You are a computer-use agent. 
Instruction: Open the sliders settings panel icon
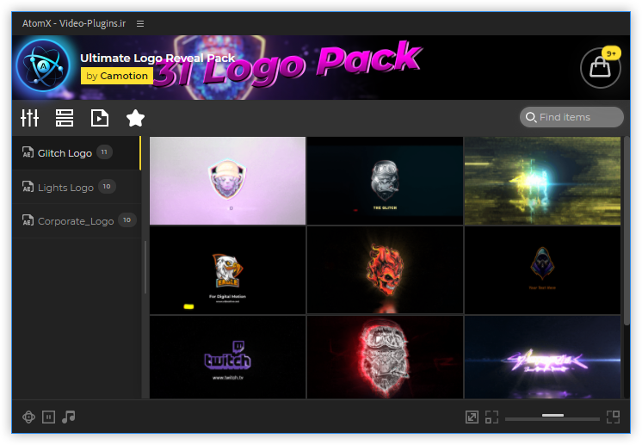[29, 118]
